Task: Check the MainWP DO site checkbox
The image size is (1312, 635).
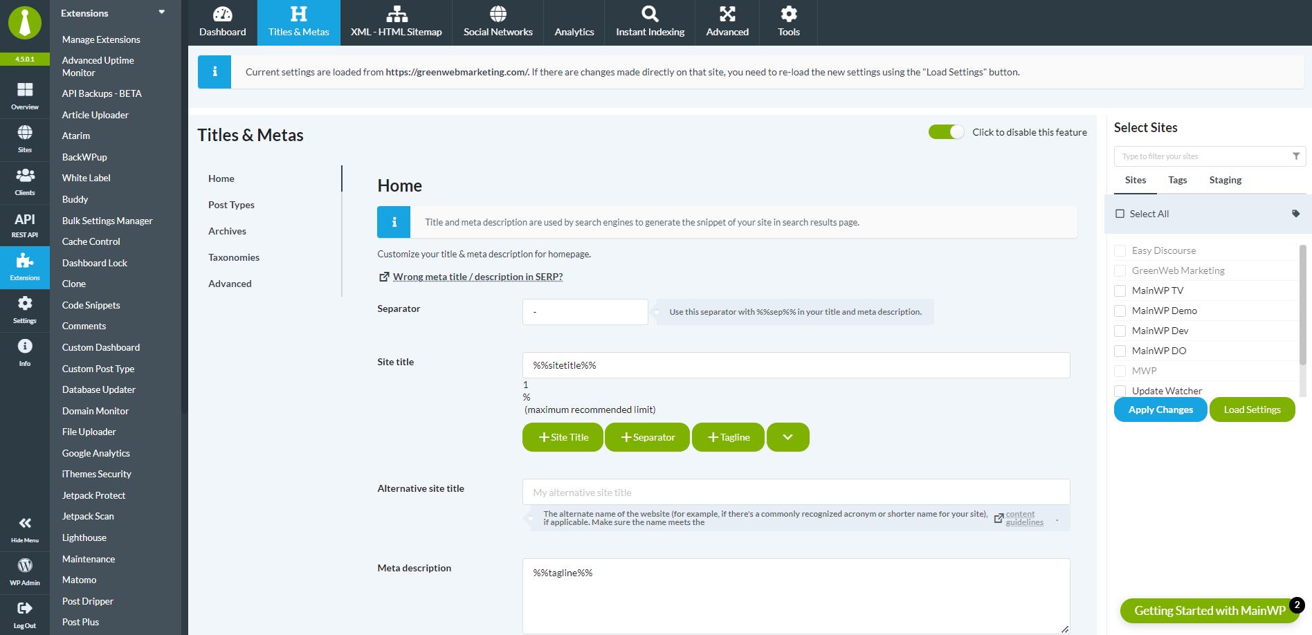Action: click(1120, 351)
